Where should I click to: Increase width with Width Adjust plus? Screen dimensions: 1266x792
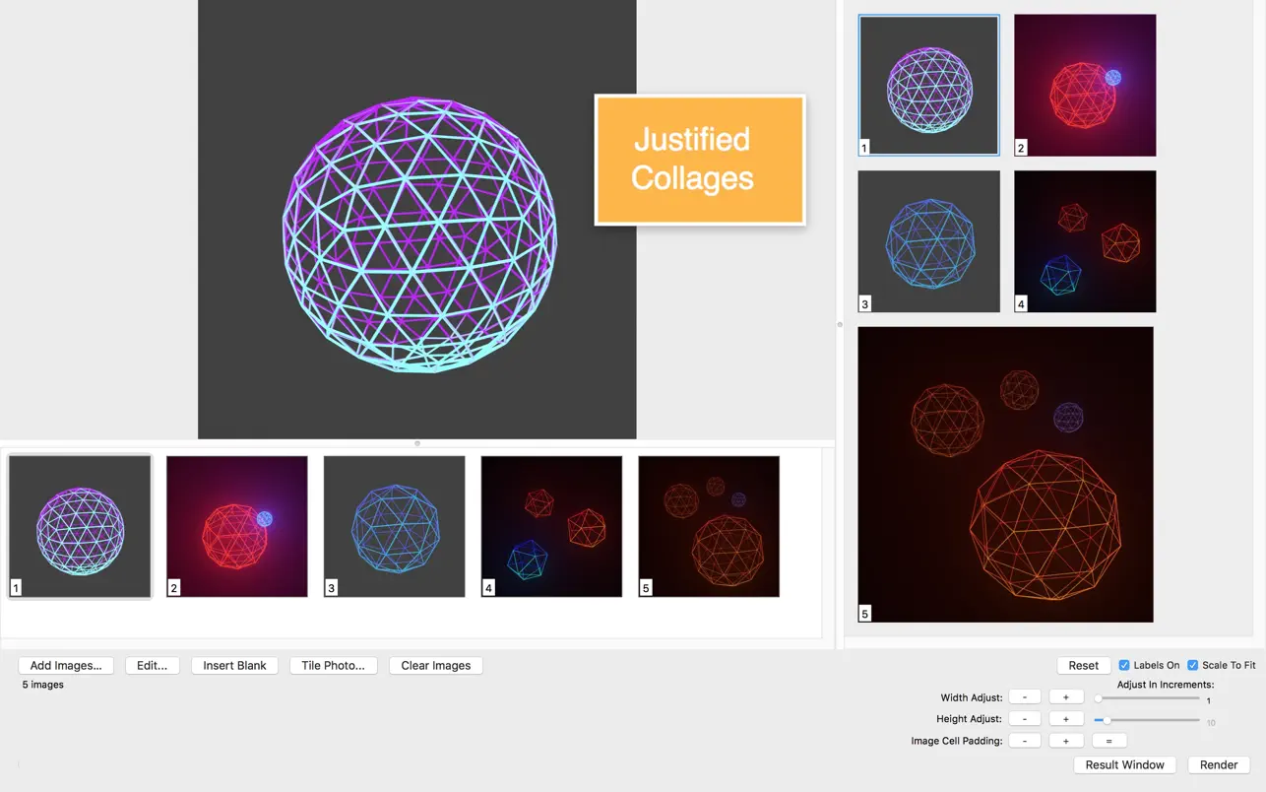coord(1065,697)
